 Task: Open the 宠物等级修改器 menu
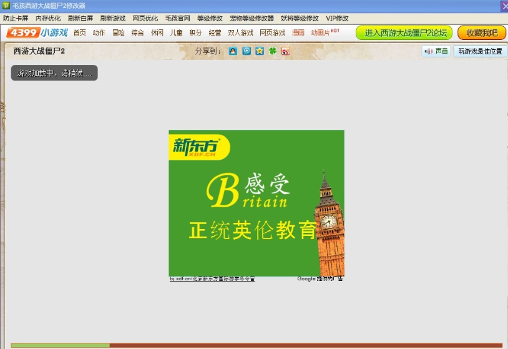point(252,19)
